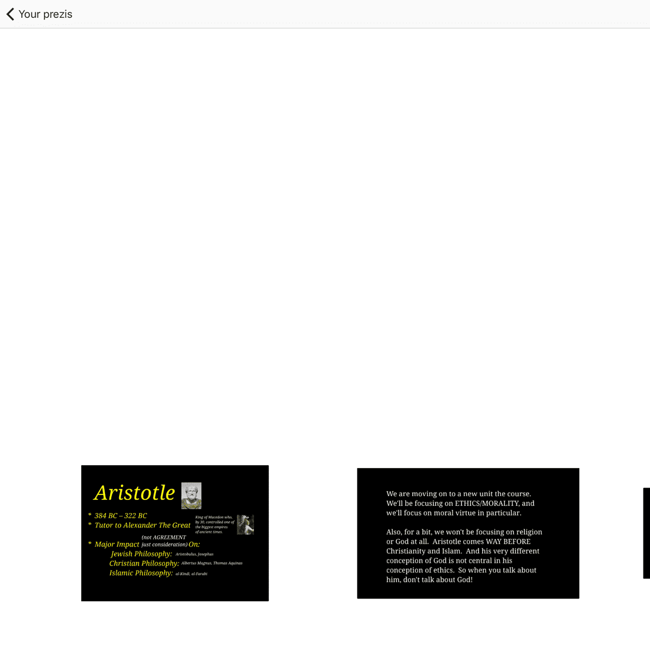
Task: Select the '(not AGREEMENT' note text
Action: [164, 537]
